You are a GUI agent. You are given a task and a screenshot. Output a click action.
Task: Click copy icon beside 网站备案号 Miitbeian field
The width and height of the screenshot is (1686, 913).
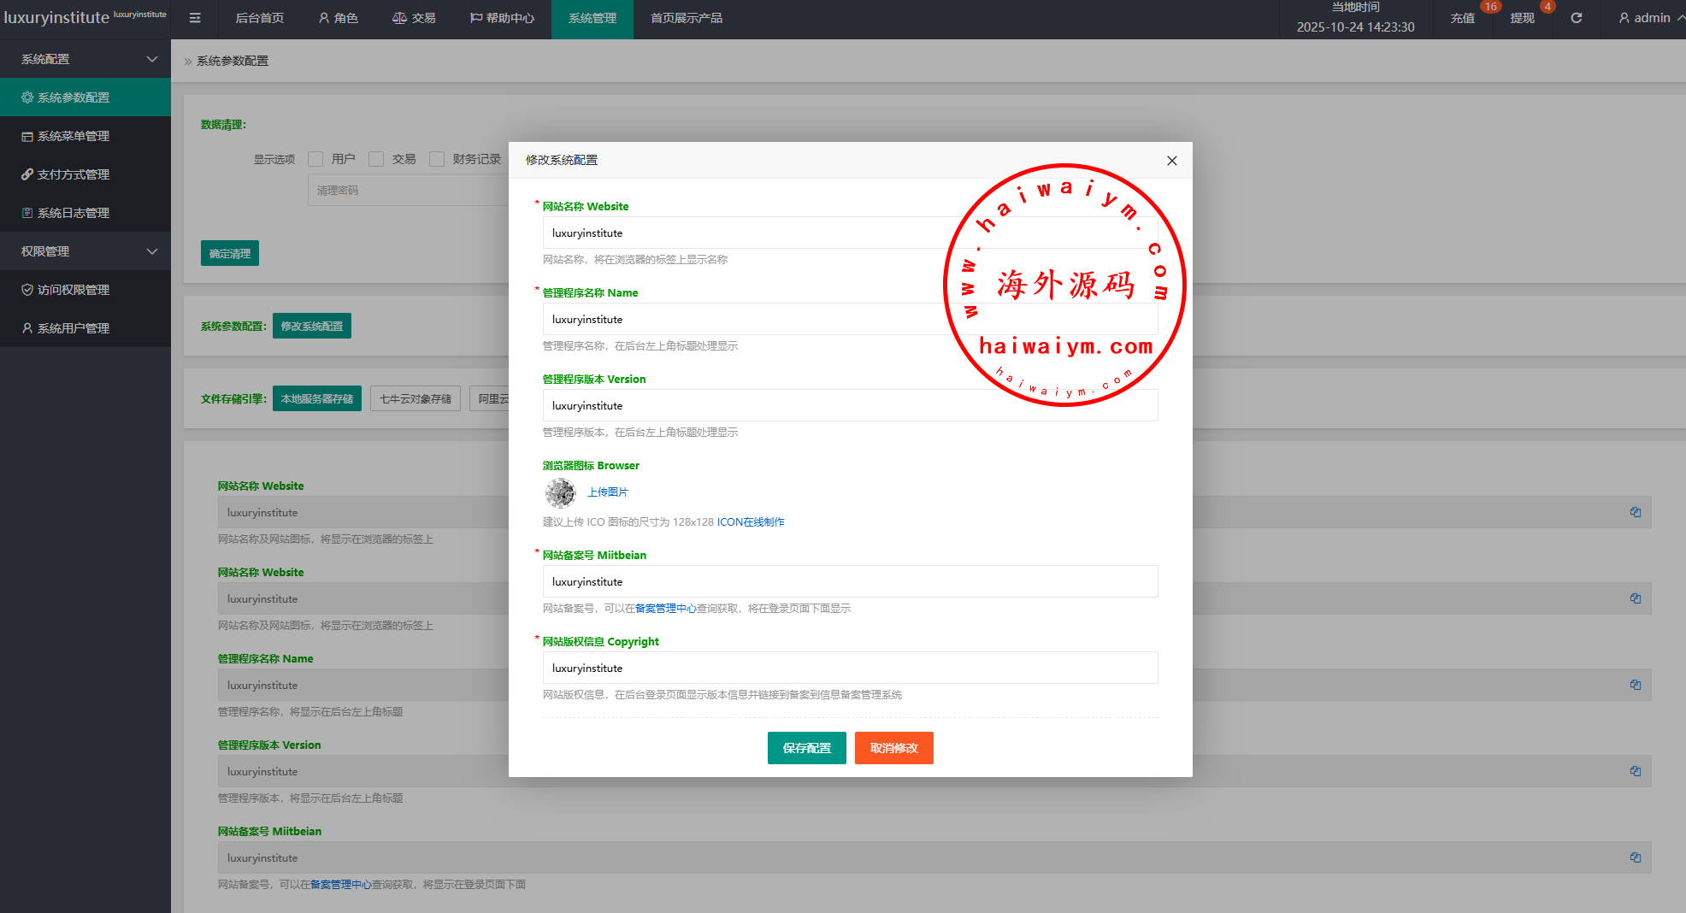tap(1635, 857)
